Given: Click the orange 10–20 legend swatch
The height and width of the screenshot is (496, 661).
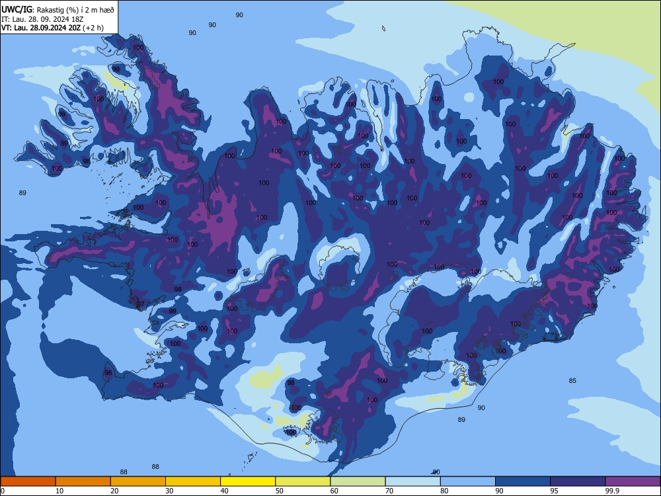Looking at the screenshot, I should [83, 481].
